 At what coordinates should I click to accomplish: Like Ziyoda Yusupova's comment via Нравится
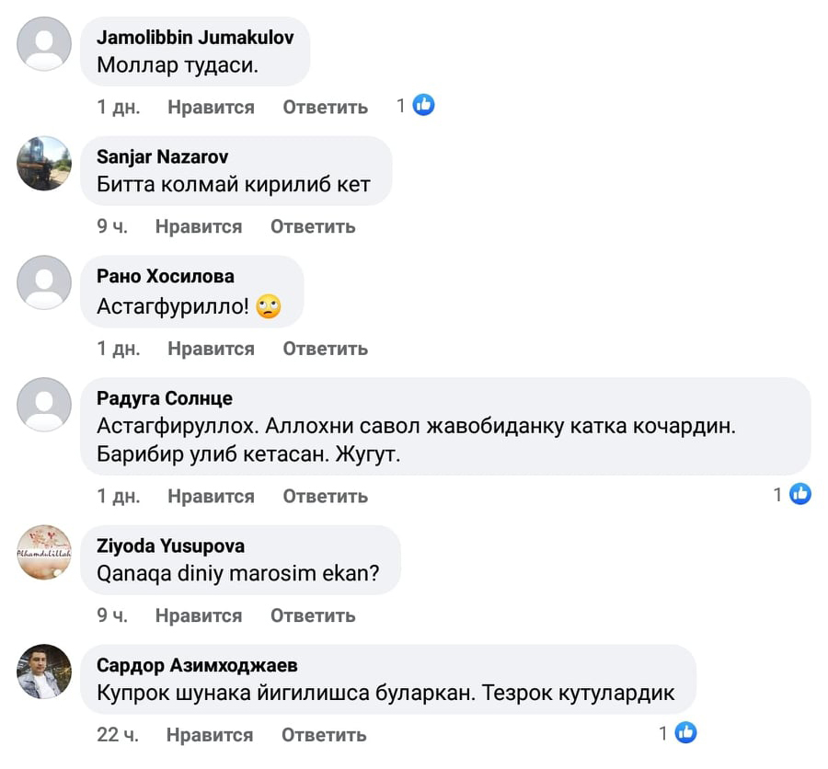click(199, 615)
